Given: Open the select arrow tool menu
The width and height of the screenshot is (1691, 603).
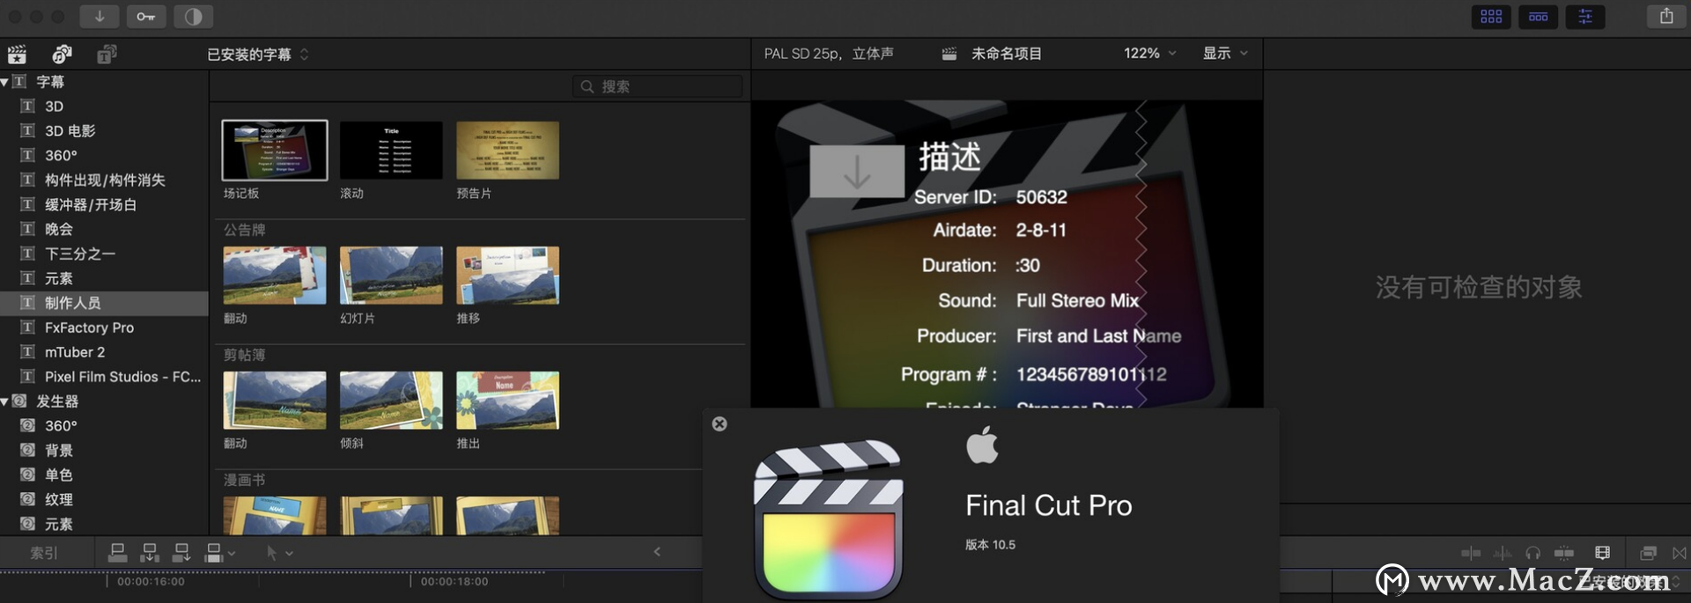Looking at the screenshot, I should click(279, 553).
